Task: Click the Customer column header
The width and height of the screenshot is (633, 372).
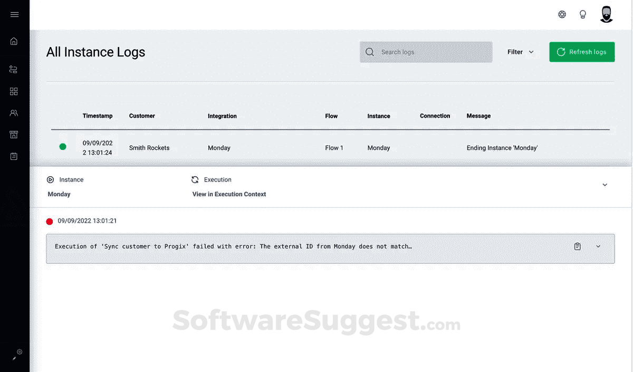Action: click(x=142, y=116)
